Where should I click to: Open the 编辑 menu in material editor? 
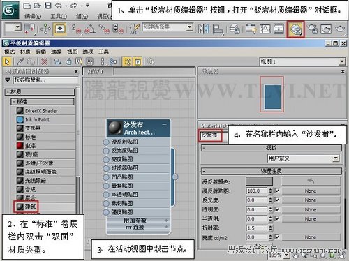[40, 52]
